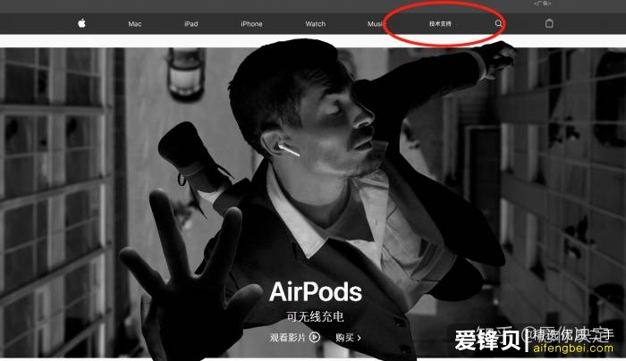Image resolution: width=626 pixels, height=361 pixels.
Task: Go to the iPhone section
Action: (251, 24)
